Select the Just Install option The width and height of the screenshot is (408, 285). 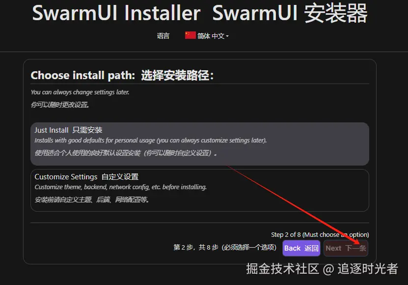(199, 144)
